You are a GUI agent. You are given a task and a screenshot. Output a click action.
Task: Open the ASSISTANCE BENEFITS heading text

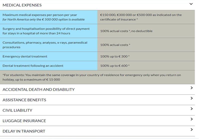point(24,100)
